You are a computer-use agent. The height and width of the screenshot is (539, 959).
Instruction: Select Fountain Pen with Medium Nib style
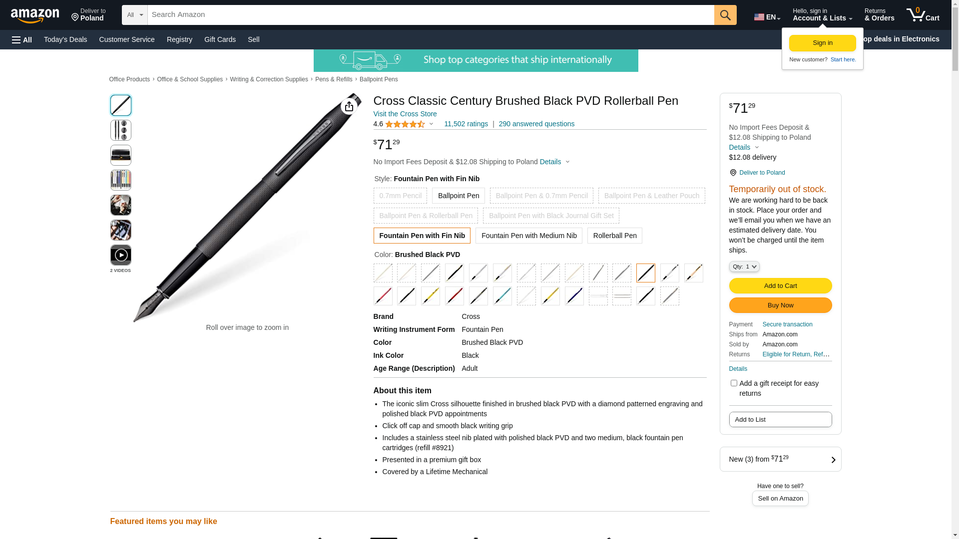[x=528, y=236]
